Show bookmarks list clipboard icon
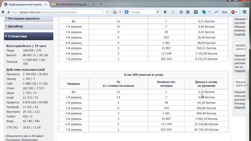 pos(188,12)
